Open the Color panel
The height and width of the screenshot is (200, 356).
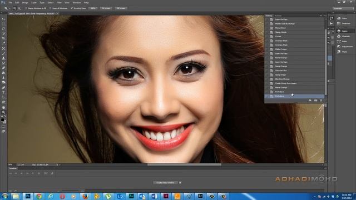[x=342, y=18]
